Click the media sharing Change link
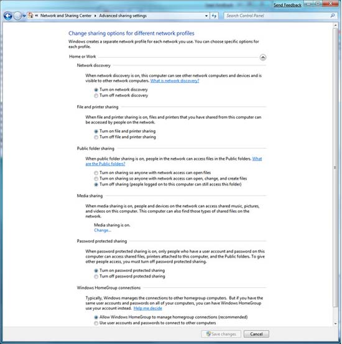Image resolution: width=342 pixels, height=344 pixels. point(103,230)
